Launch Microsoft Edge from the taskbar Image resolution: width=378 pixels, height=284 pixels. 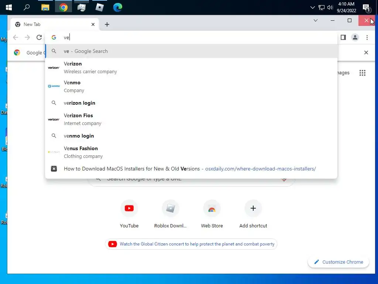coord(118,7)
